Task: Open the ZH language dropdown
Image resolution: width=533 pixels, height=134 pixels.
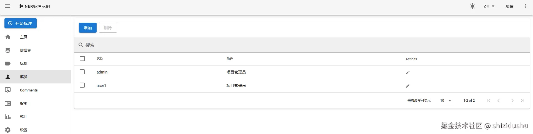Action: (x=489, y=6)
